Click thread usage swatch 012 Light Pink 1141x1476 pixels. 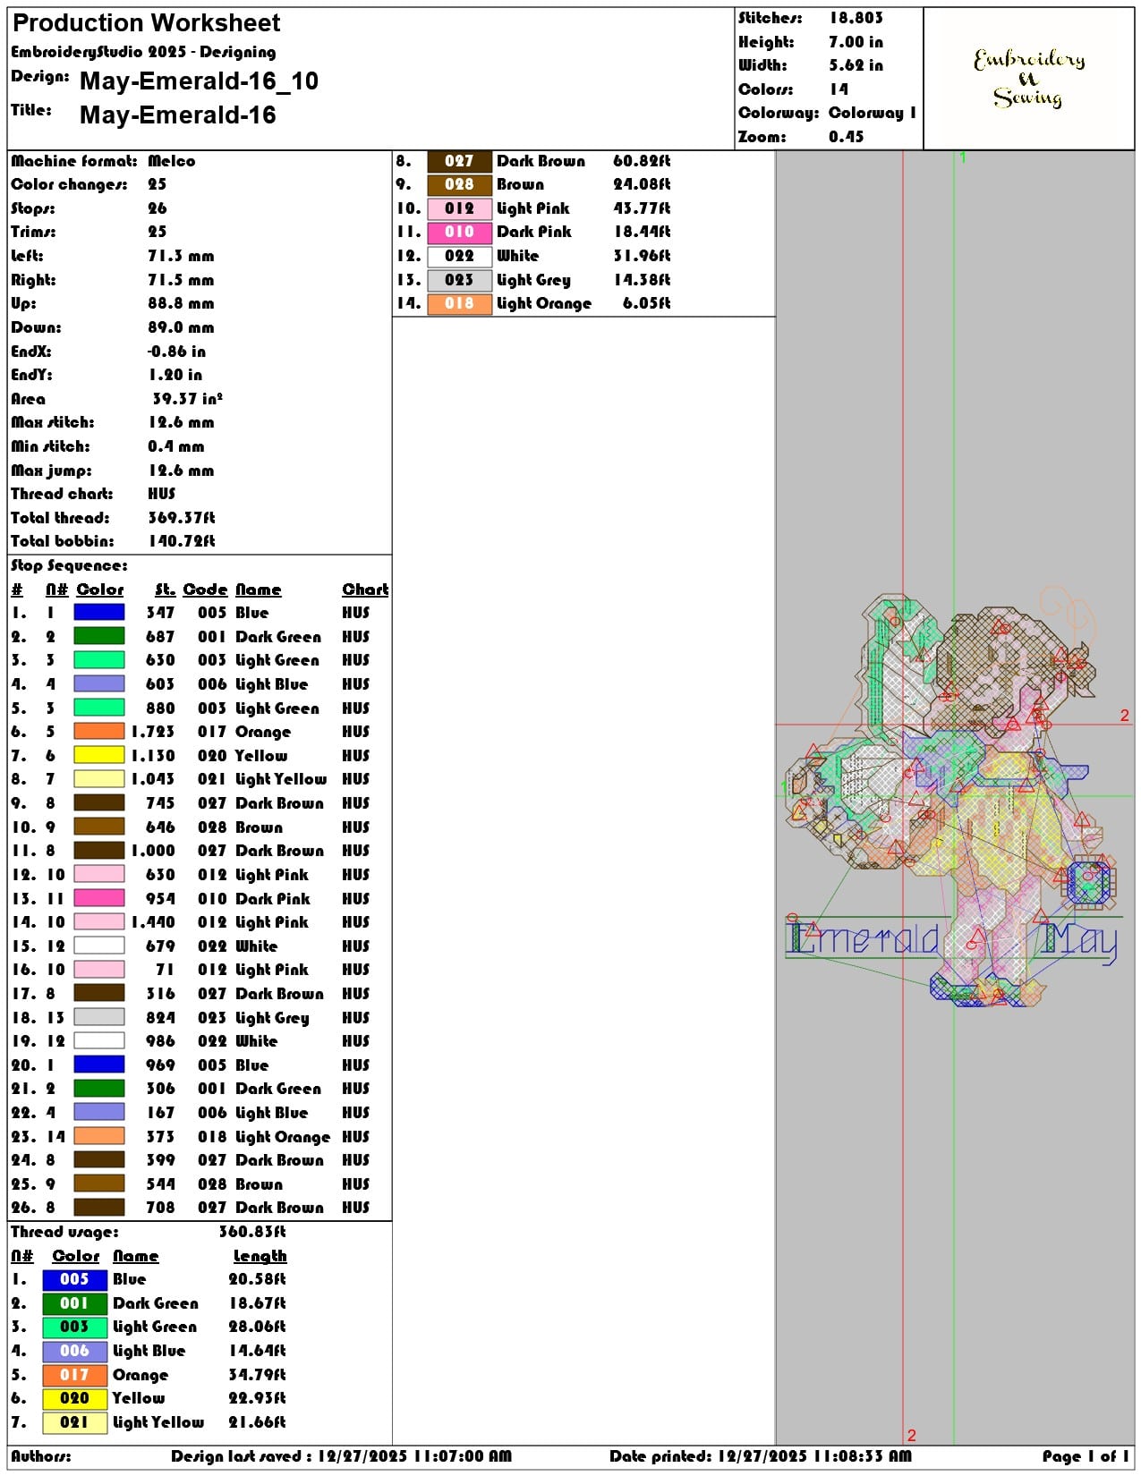click(x=459, y=208)
